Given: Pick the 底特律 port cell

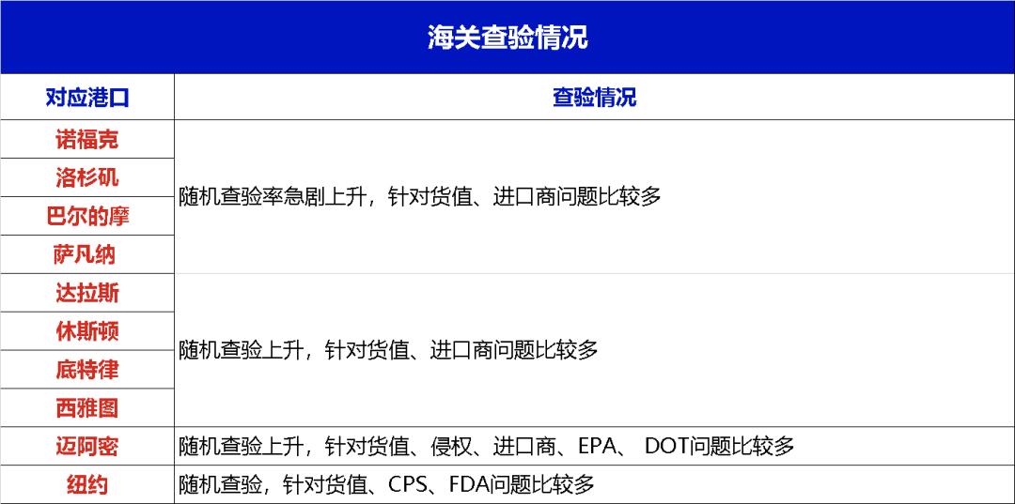Looking at the screenshot, I should (86, 370).
